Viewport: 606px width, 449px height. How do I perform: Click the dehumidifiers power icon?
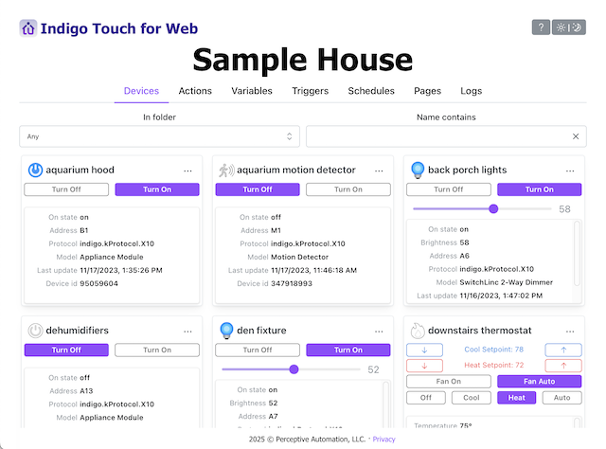point(35,331)
